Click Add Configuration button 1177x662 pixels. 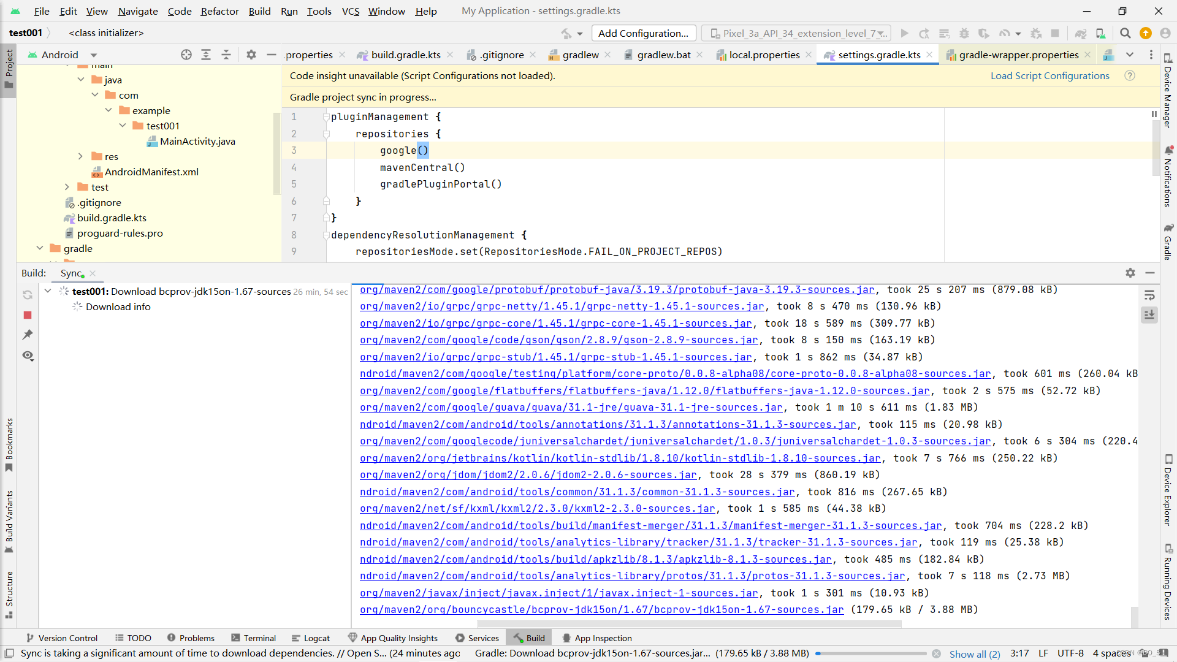(x=643, y=33)
